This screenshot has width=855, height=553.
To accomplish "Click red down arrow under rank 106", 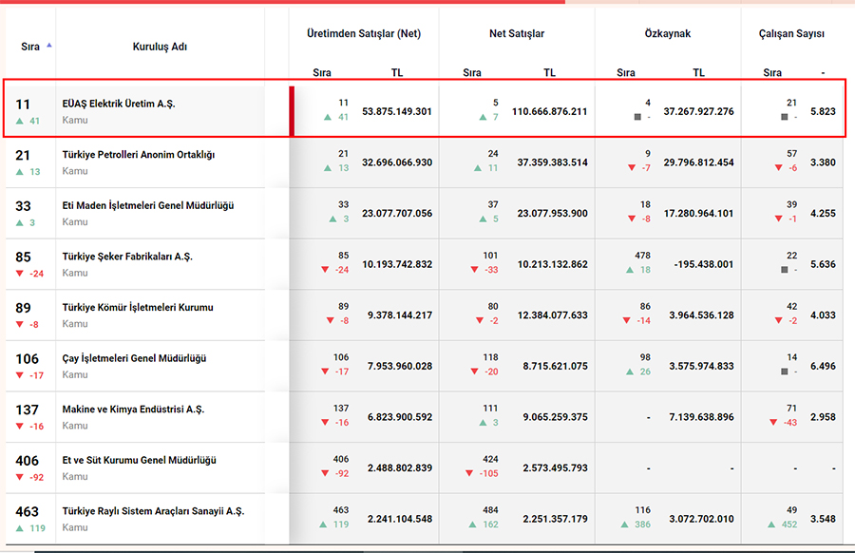I will click(20, 375).
